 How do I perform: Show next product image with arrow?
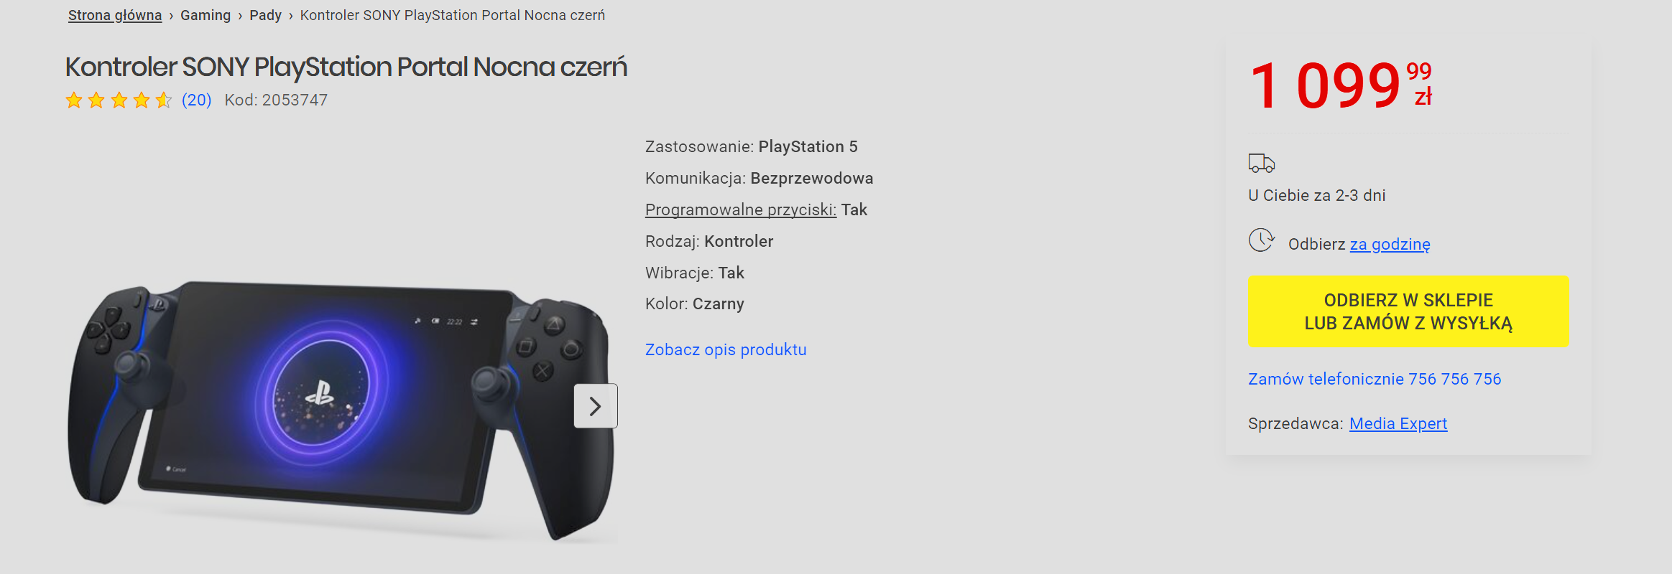pos(596,406)
